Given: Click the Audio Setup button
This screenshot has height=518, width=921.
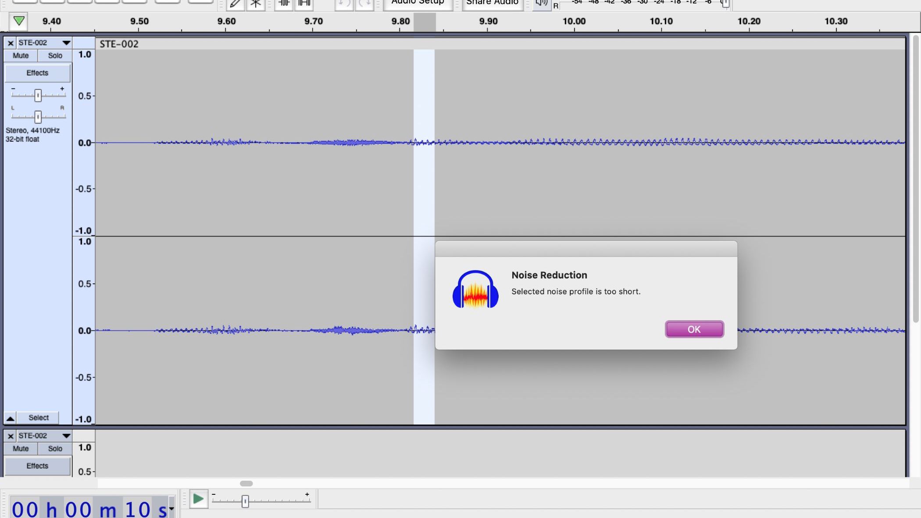Looking at the screenshot, I should pos(418,4).
